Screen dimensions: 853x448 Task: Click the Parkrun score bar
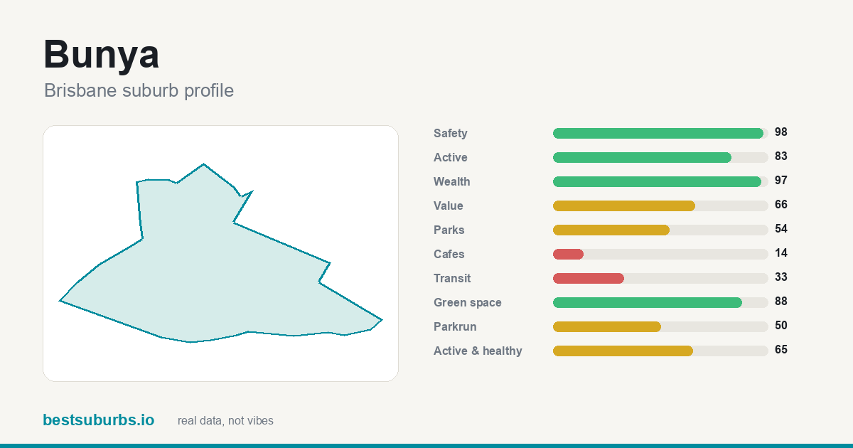pos(660,326)
